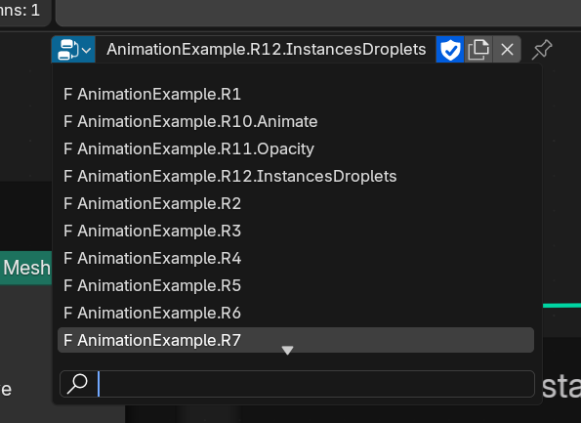Choose highlighted AnimationExample.R7 entry
The height and width of the screenshot is (423, 581).
[296, 340]
